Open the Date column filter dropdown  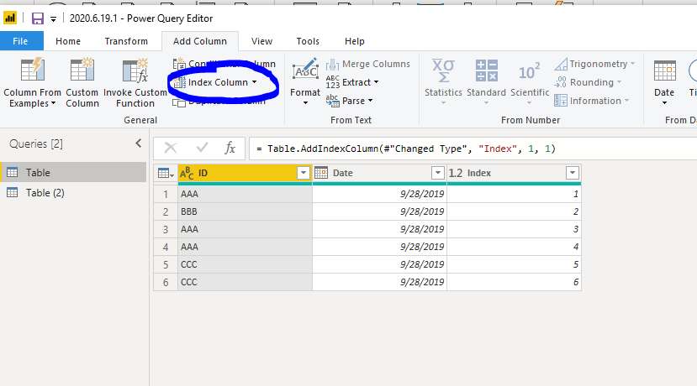point(438,173)
